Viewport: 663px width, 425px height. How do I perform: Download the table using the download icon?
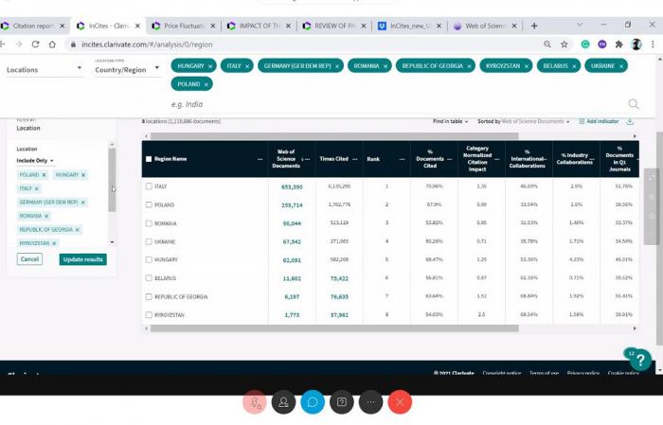click(631, 121)
